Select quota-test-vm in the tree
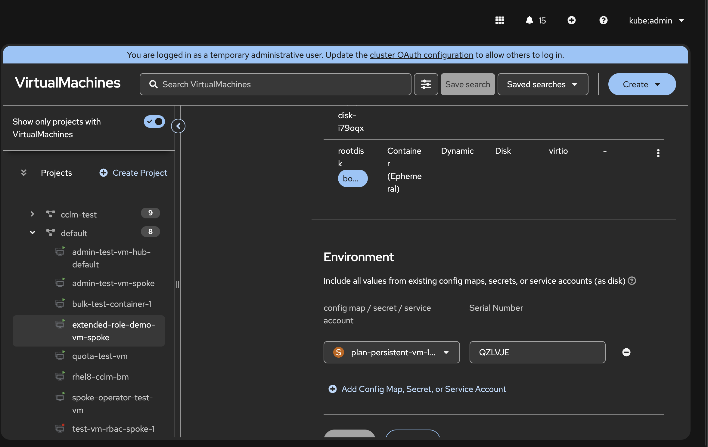The width and height of the screenshot is (708, 447). pos(100,356)
